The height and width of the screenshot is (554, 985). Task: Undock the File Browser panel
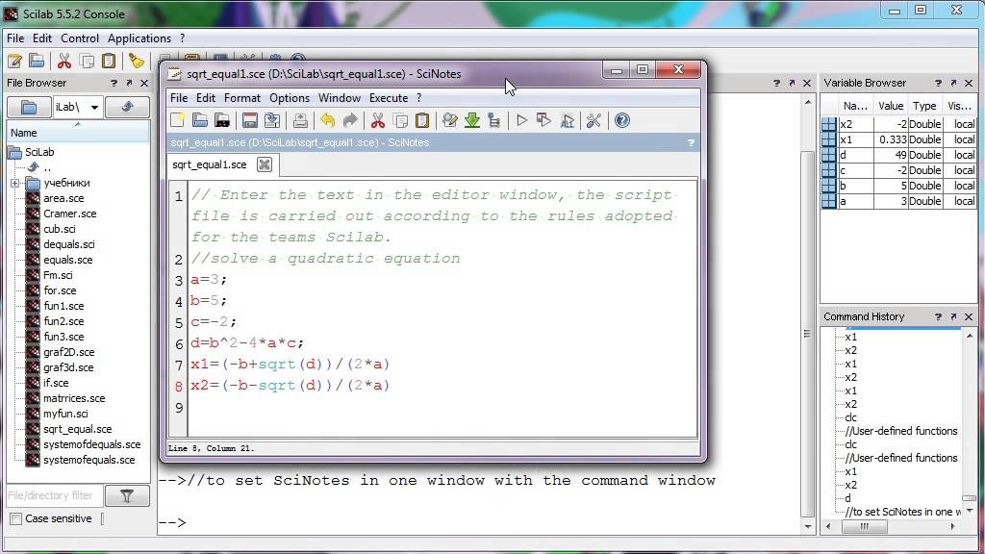pyautogui.click(x=129, y=83)
